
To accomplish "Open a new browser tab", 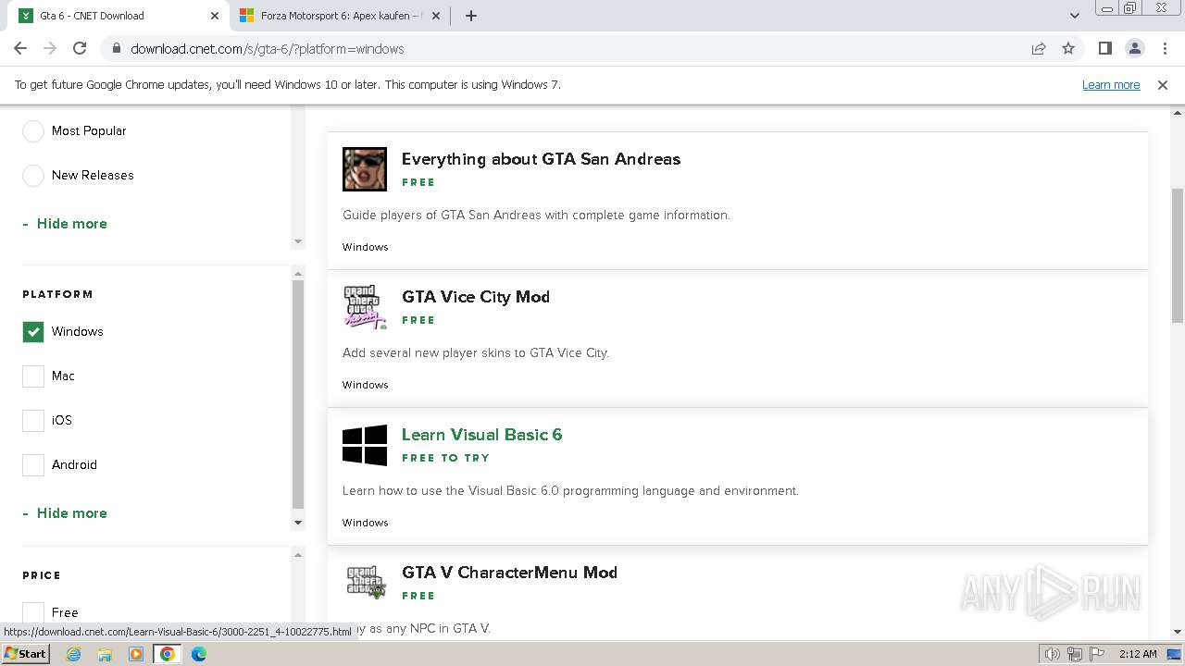I will click(x=470, y=16).
